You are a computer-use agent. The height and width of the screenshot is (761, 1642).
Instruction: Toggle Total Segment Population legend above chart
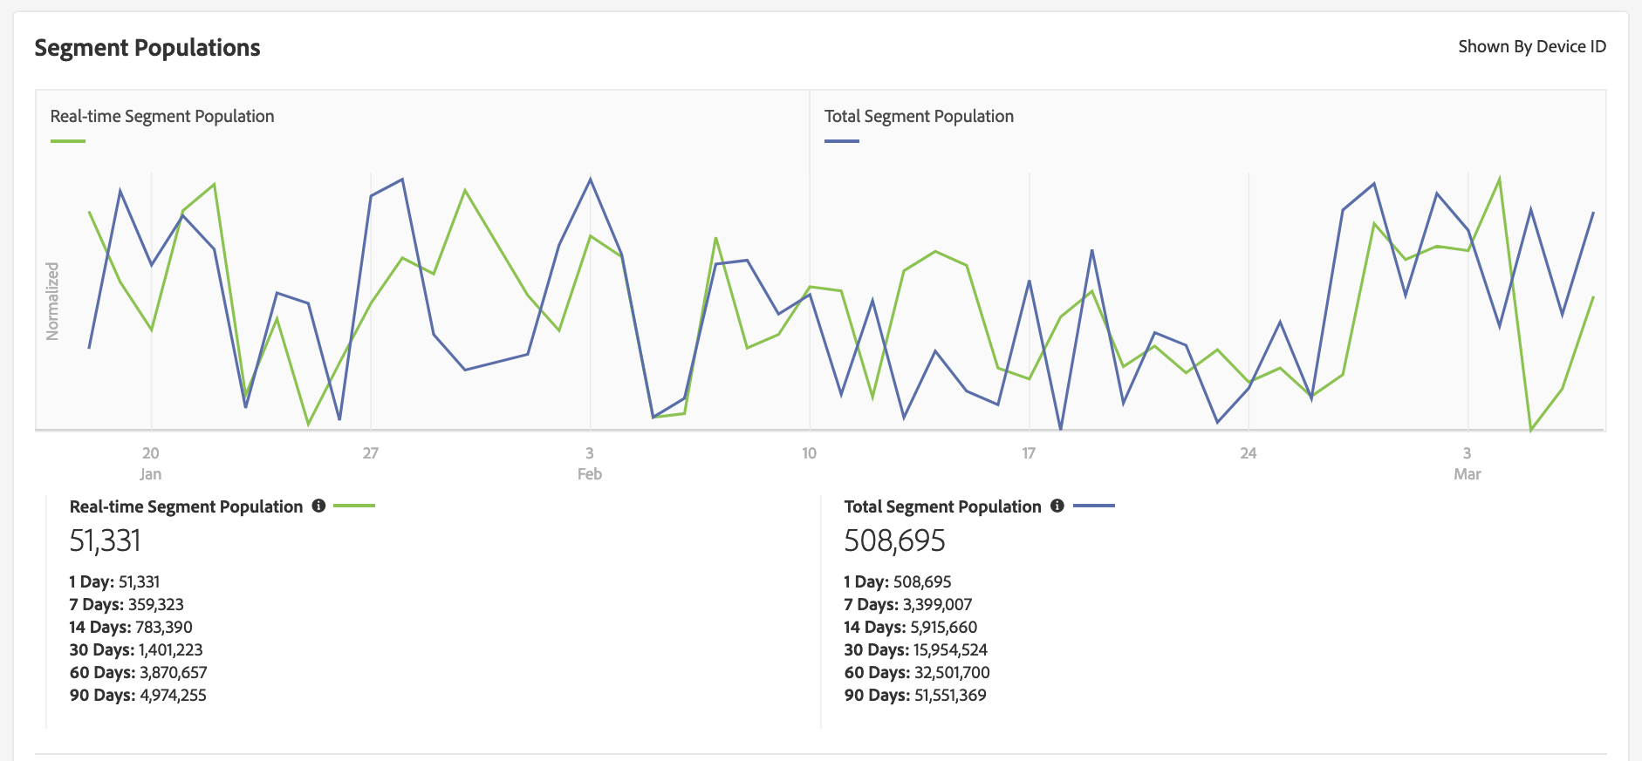(919, 116)
